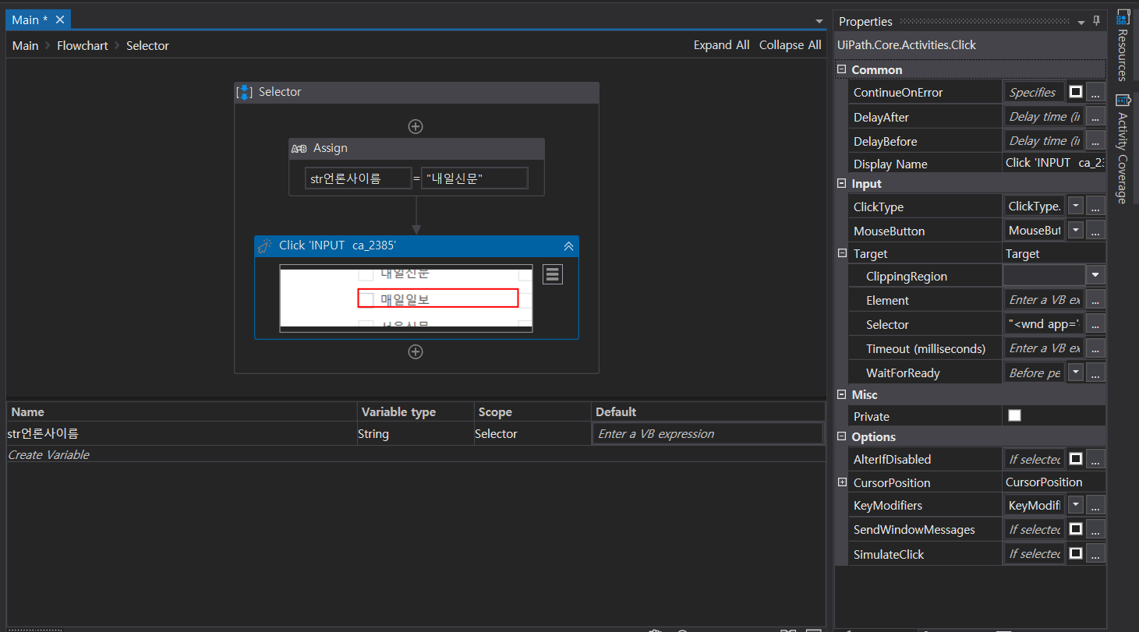The width and height of the screenshot is (1139, 632).
Task: Enable the SimulateClick checkbox
Action: (x=1076, y=553)
